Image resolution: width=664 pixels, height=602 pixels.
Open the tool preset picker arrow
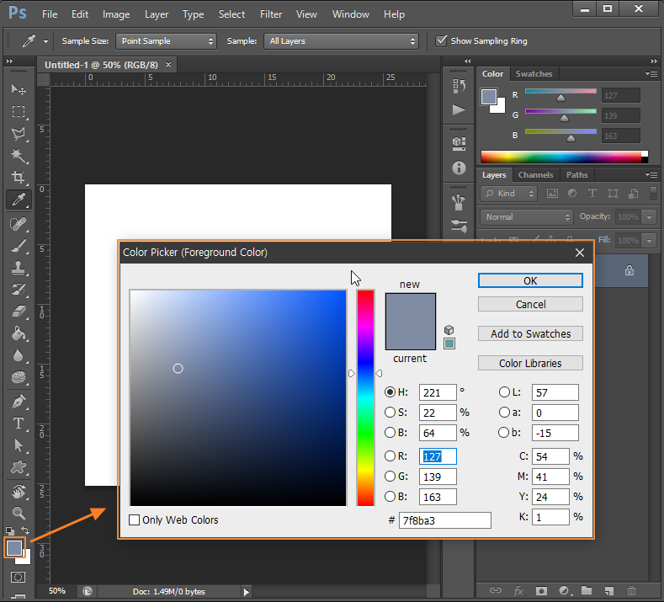[x=45, y=41]
